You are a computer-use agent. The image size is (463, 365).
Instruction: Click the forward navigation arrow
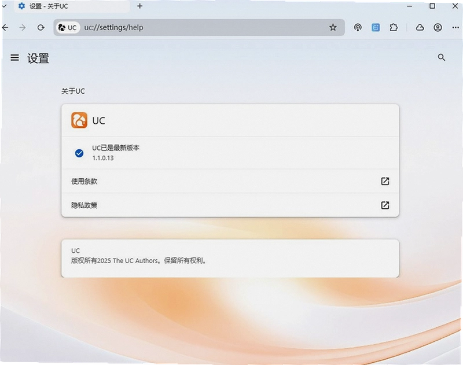point(23,28)
